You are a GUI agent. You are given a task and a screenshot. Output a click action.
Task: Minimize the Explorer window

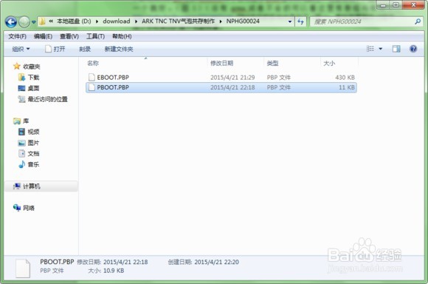[383, 5]
